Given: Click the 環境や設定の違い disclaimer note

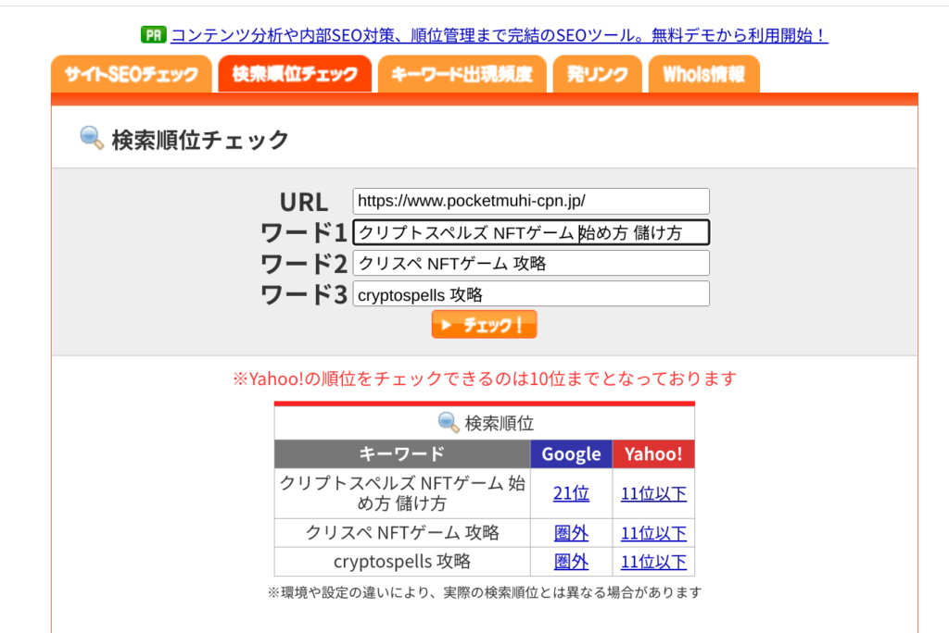Looking at the screenshot, I should 484,592.
